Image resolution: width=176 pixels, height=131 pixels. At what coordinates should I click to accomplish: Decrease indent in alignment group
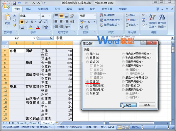click(56, 27)
